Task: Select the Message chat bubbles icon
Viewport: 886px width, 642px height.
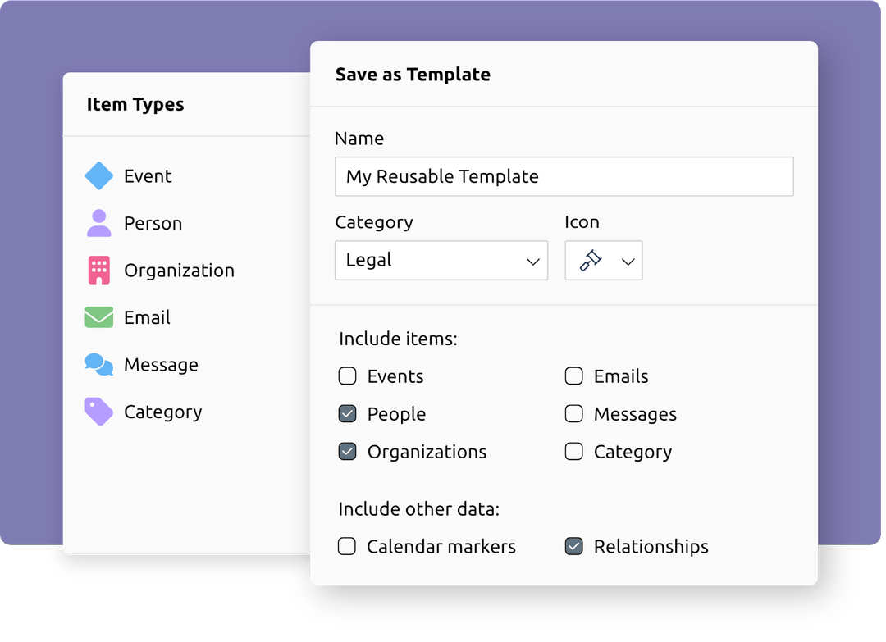Action: (x=98, y=364)
